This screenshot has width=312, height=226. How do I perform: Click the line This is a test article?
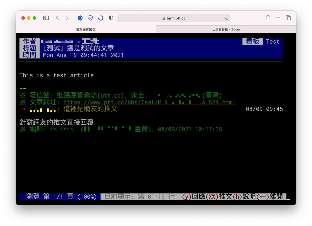pos(57,75)
